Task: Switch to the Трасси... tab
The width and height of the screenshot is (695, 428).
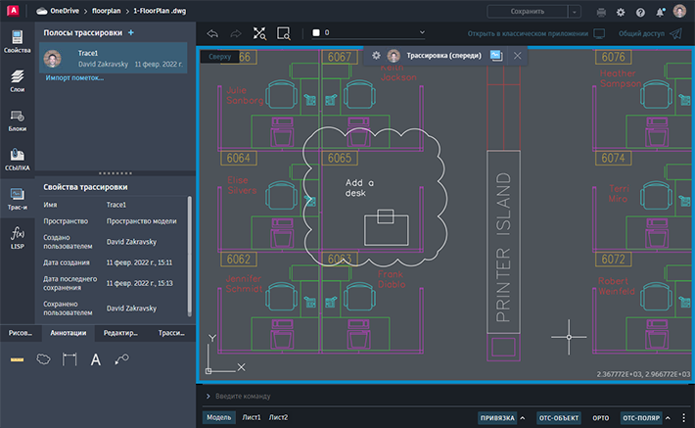Action: [171, 333]
